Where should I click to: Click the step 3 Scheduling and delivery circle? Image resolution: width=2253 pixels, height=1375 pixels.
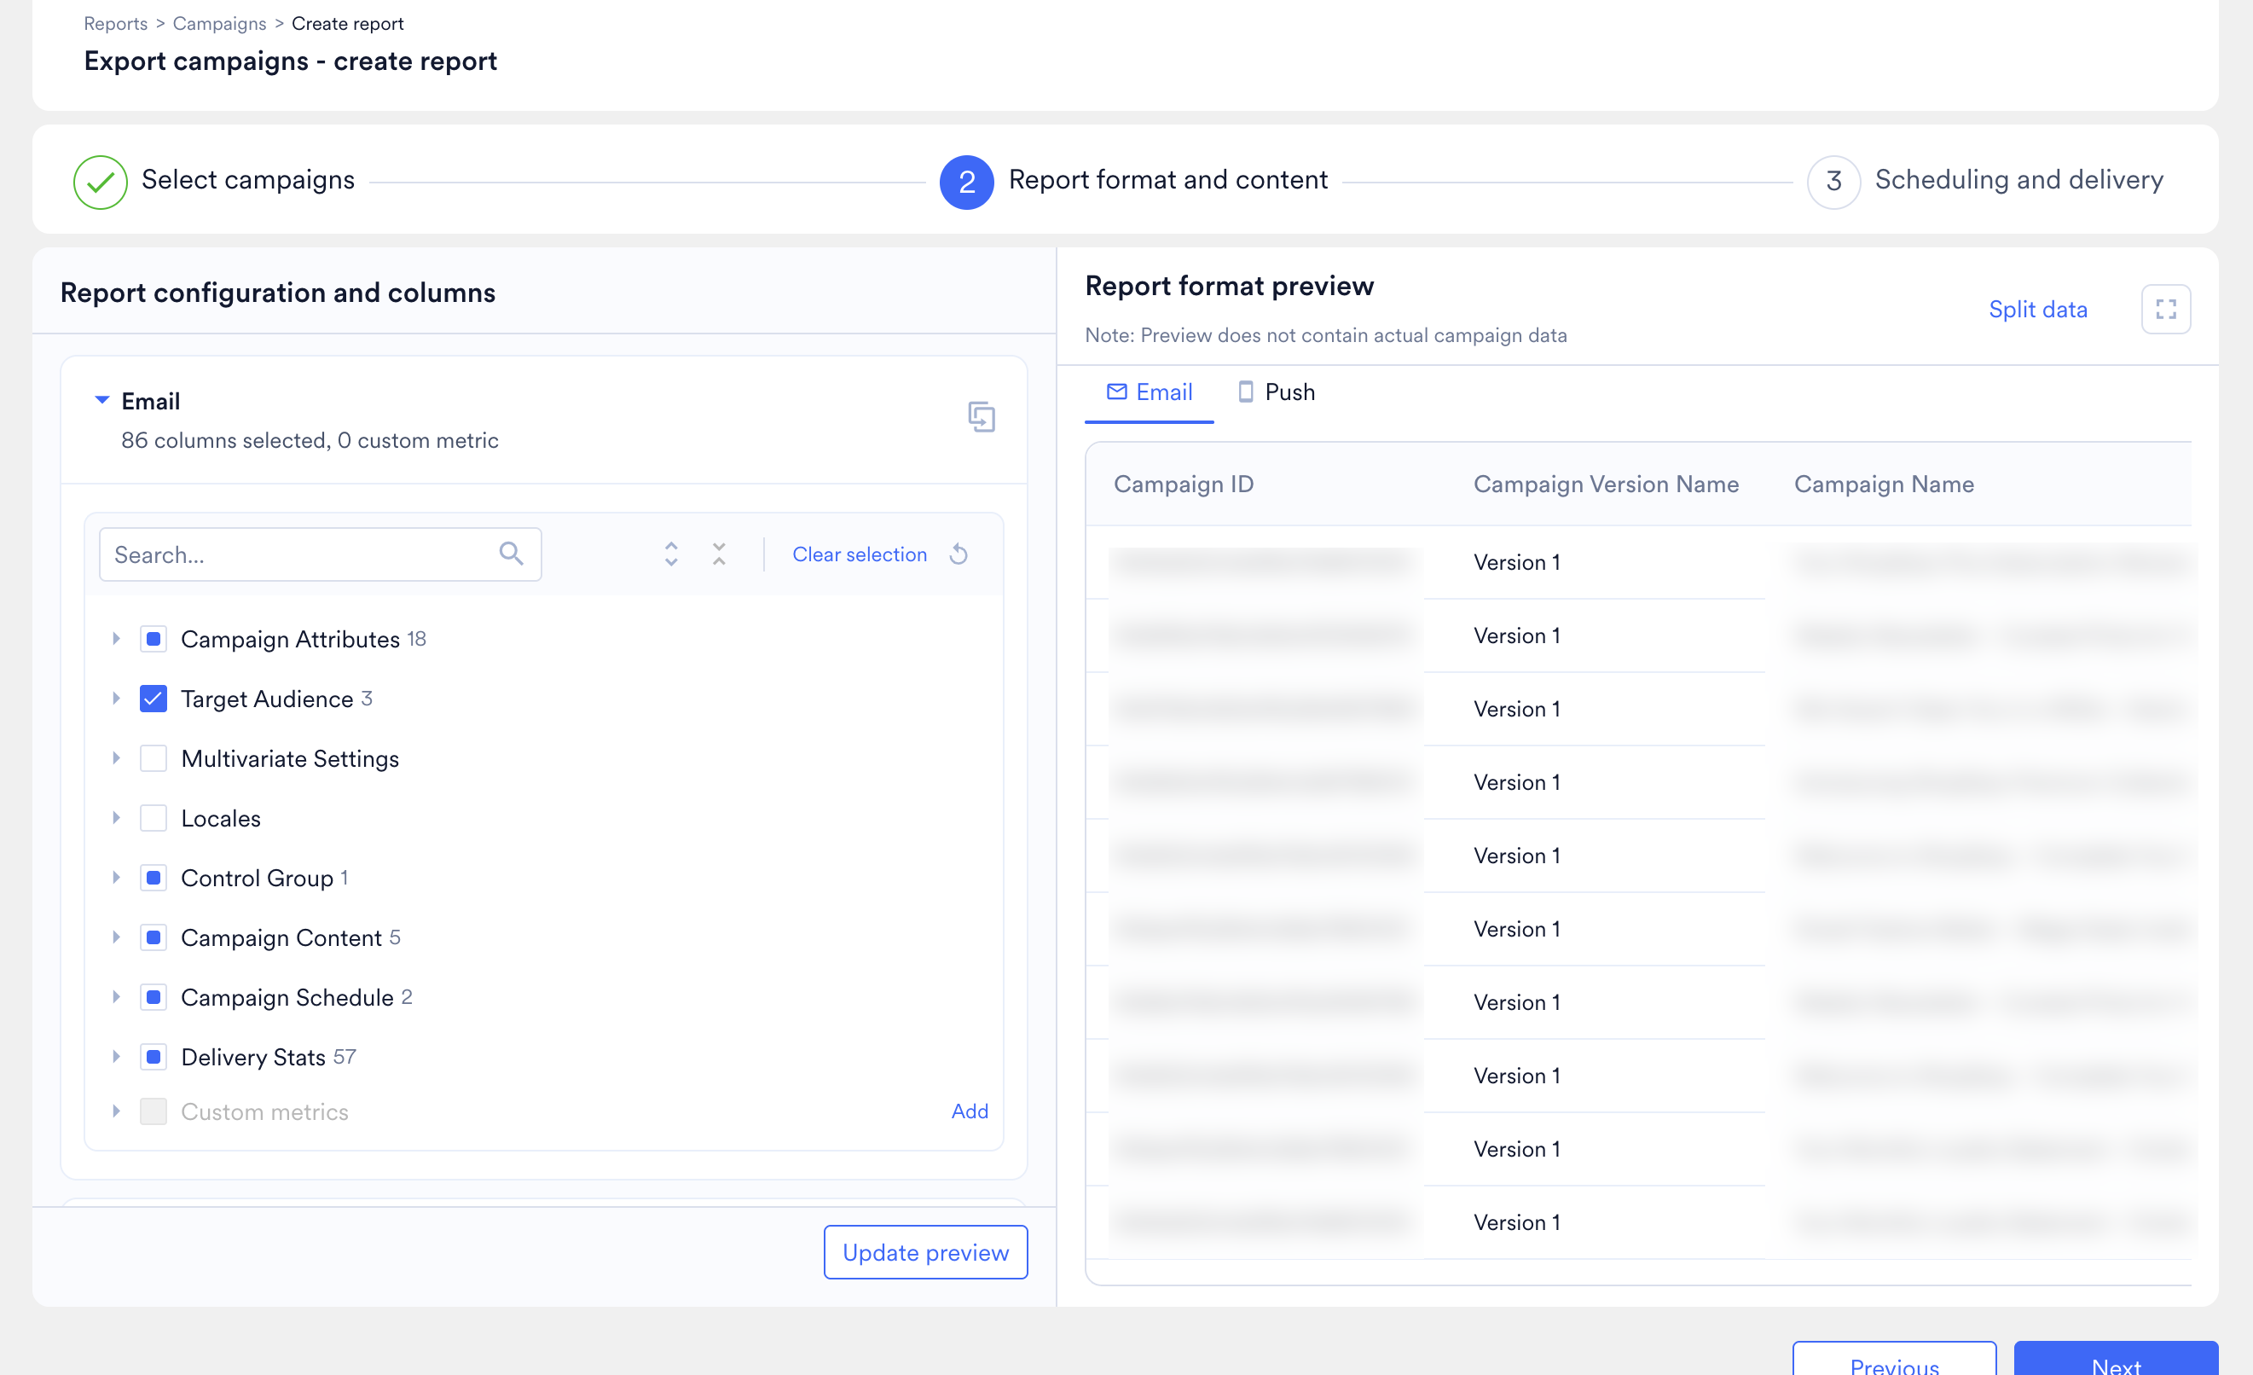tap(1833, 181)
